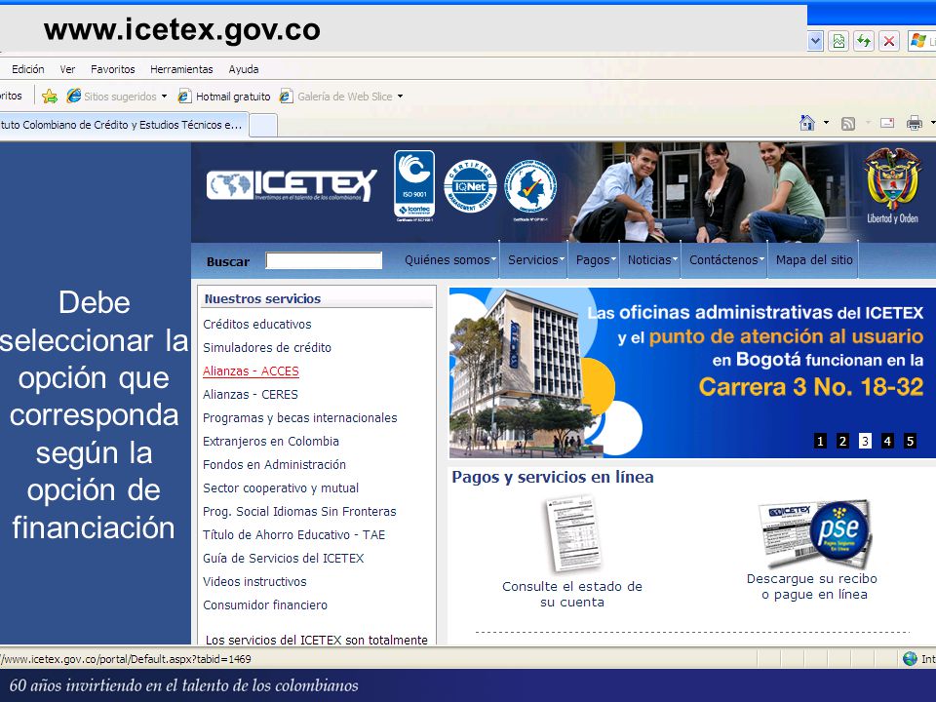The width and height of the screenshot is (936, 702).
Task: Click the Internet zone globe in status bar
Action: 910,658
